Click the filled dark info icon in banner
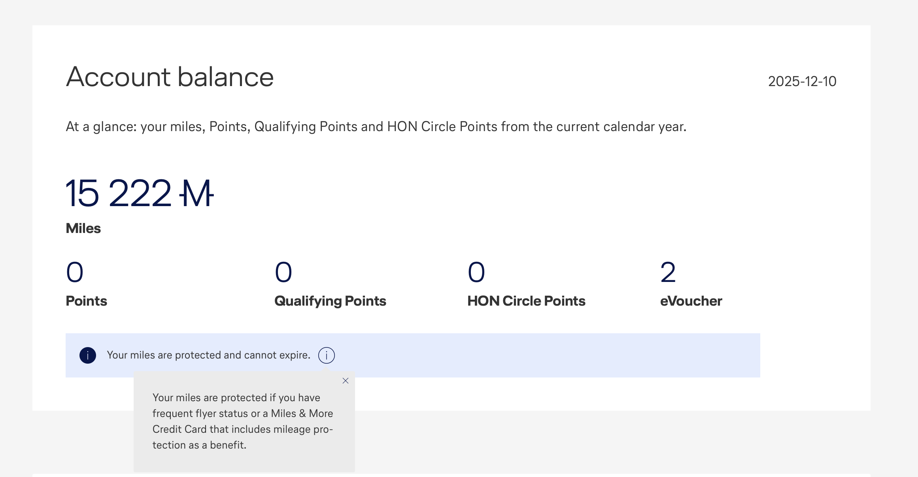The height and width of the screenshot is (477, 918). pyautogui.click(x=88, y=355)
